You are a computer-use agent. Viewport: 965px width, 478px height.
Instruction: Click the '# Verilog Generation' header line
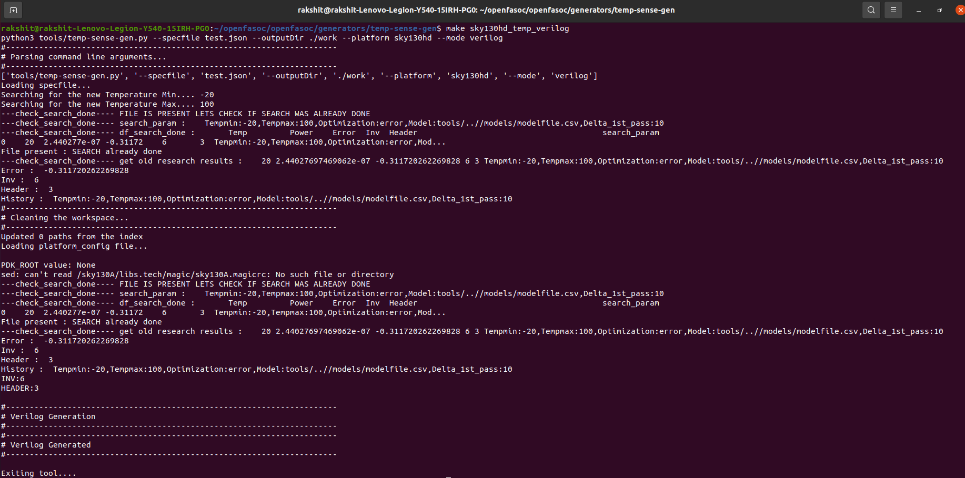(48, 416)
